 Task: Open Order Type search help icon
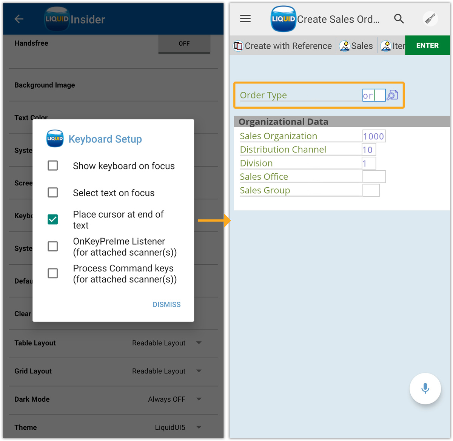click(x=392, y=95)
